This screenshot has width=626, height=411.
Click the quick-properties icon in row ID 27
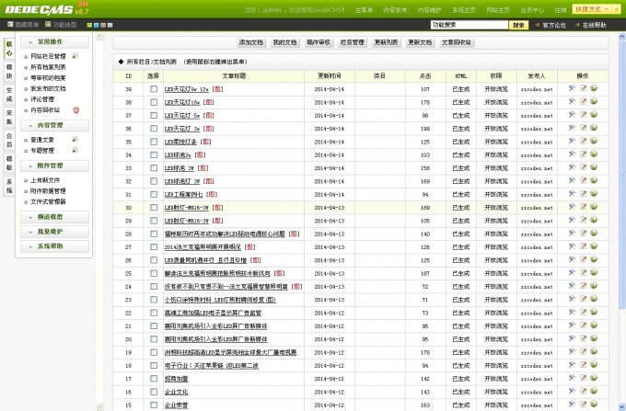point(572,246)
